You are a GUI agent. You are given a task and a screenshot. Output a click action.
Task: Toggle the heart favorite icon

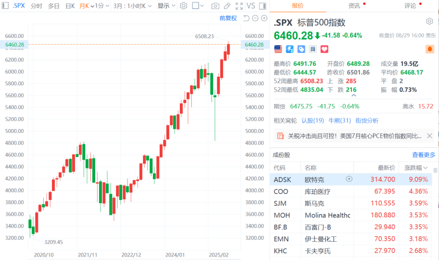coord(324,50)
